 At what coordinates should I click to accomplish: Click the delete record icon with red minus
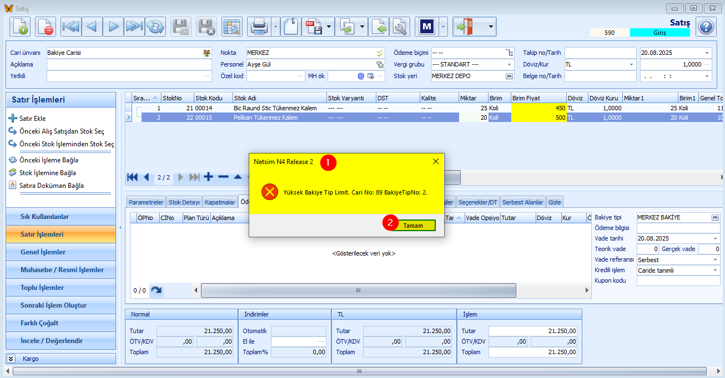46,27
